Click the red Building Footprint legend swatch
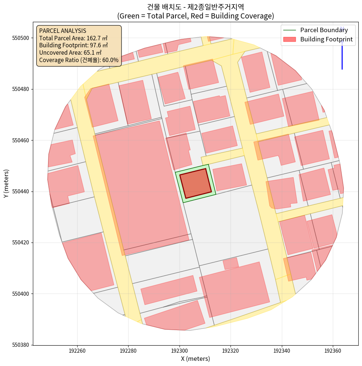Viewport: 362px width, 366px height. pyautogui.click(x=290, y=39)
